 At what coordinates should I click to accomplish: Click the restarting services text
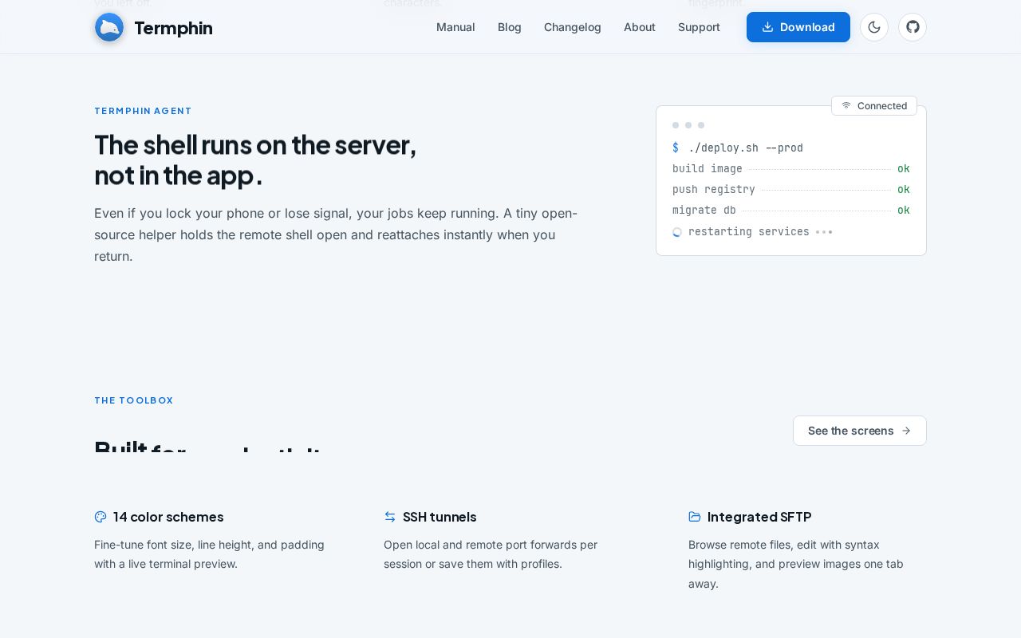749,231
